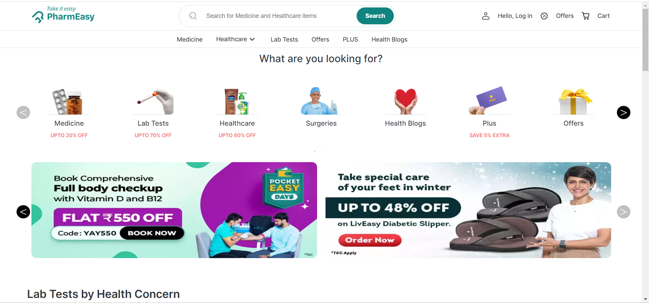Screen dimensions: 649x303
Task: Open the LivEasy Diabetic Slipper banner
Action: pos(468,210)
